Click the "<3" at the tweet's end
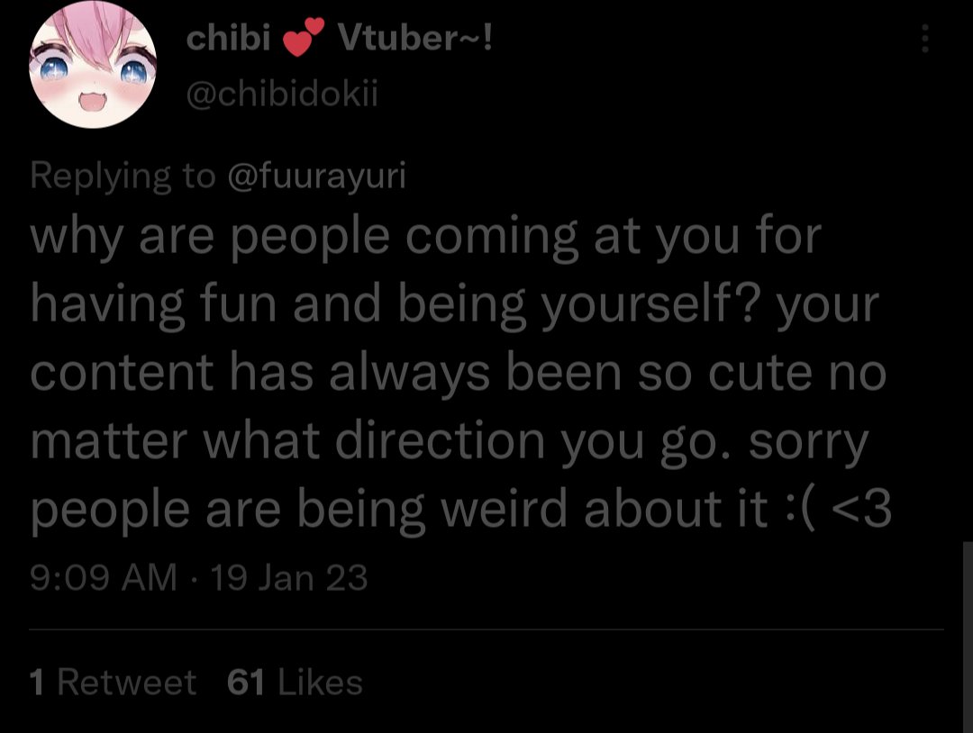This screenshot has height=733, width=973. [861, 511]
